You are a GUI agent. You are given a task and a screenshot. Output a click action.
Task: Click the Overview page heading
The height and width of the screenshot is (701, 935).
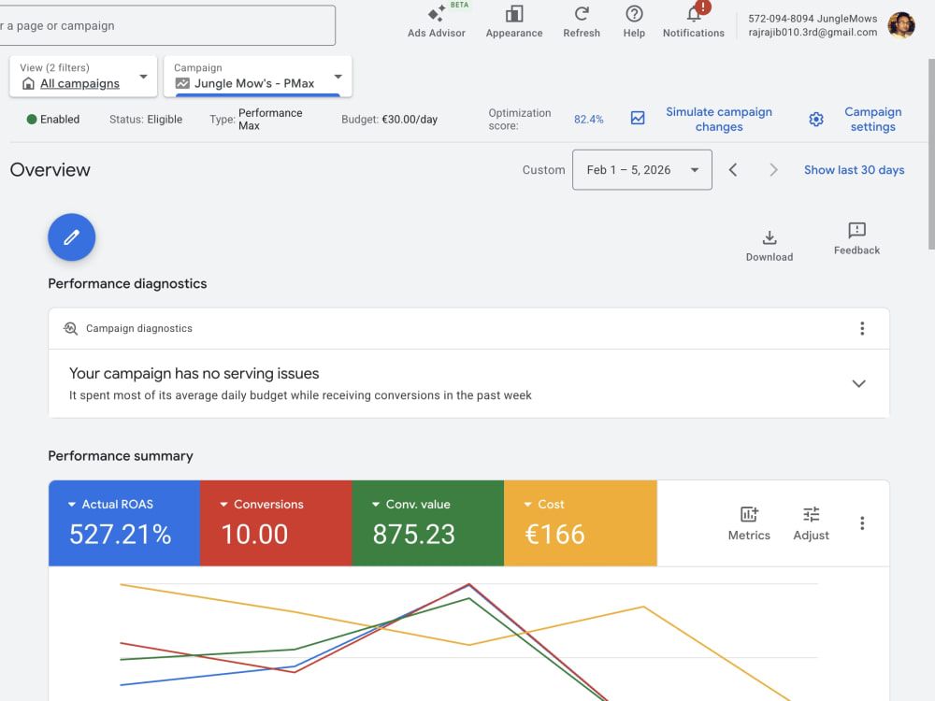pos(50,170)
